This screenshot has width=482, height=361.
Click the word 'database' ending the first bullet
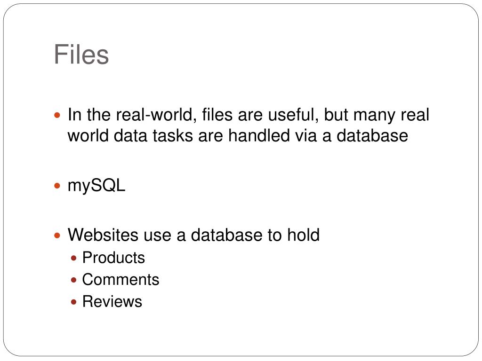(372, 135)
